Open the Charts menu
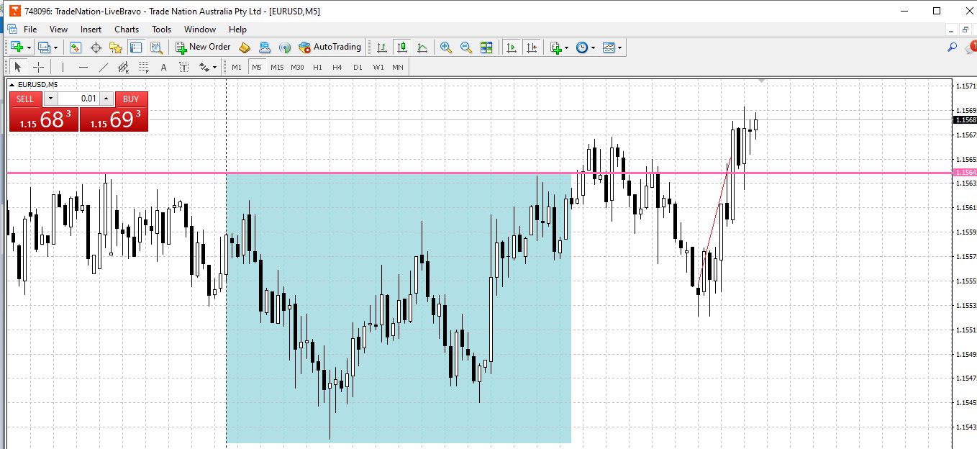This screenshot has width=977, height=449. tap(127, 30)
